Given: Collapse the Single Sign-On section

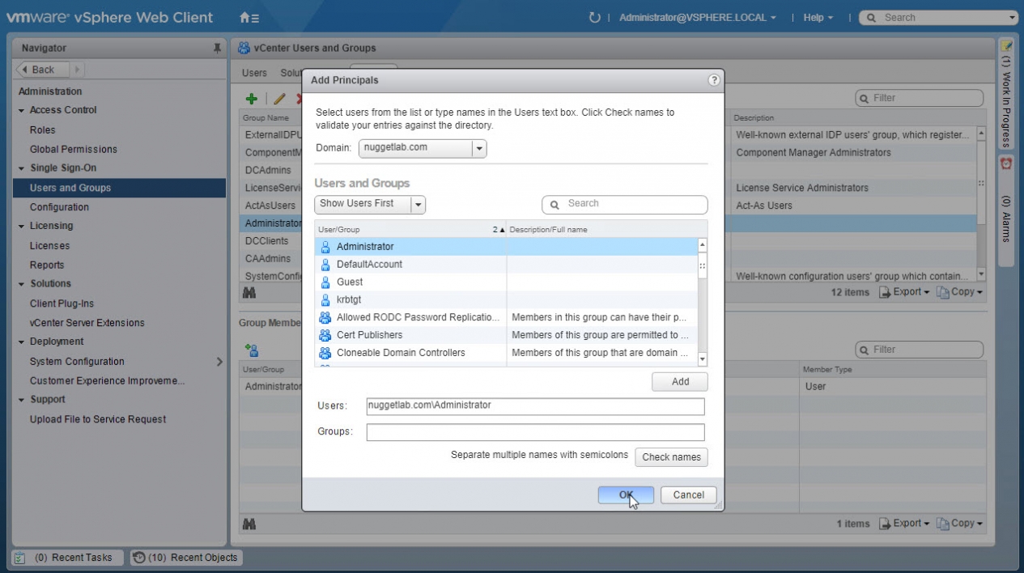Looking at the screenshot, I should 23,168.
